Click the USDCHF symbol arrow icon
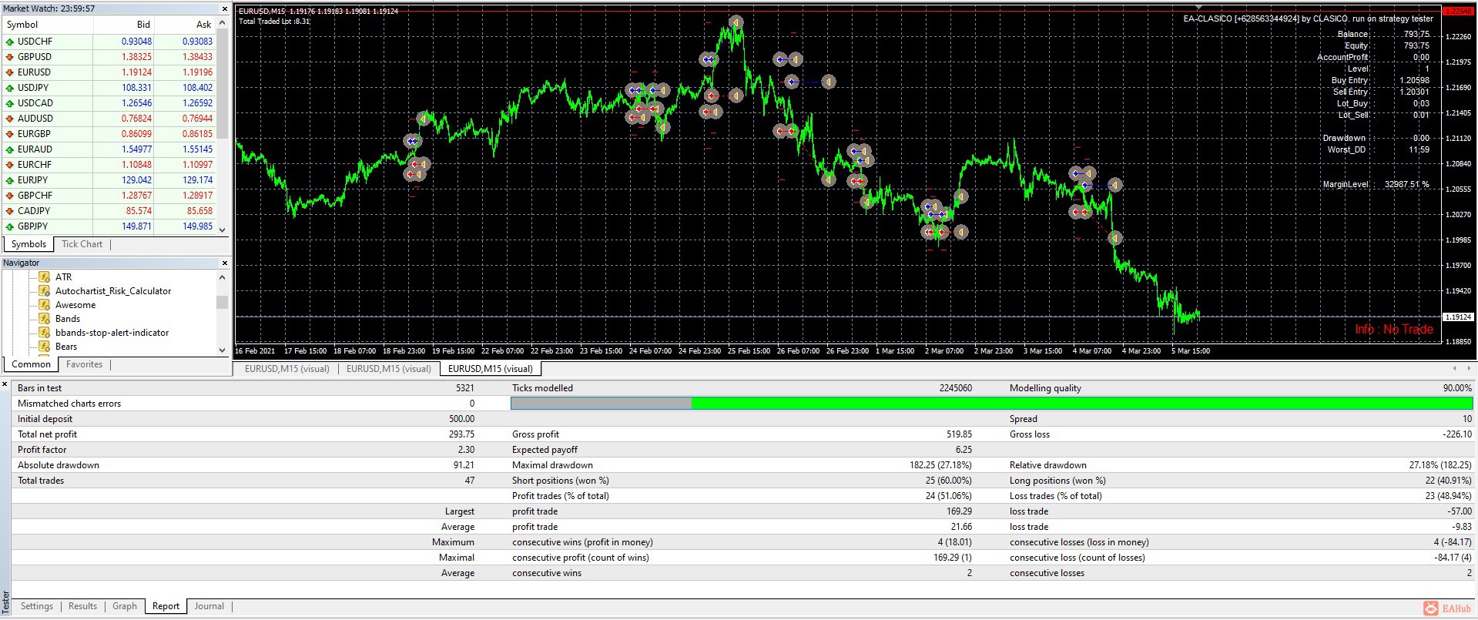 click(x=10, y=42)
